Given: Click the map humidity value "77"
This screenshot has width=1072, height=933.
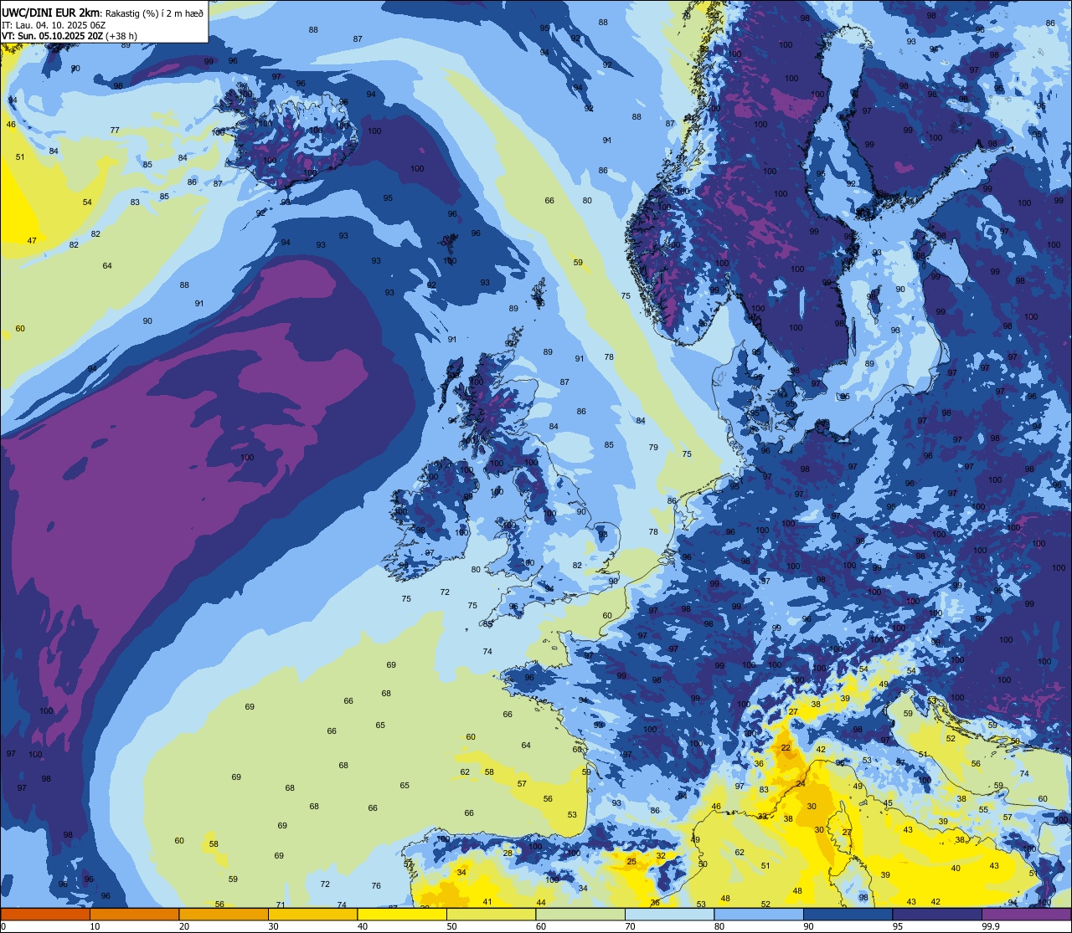Looking at the screenshot, I should tap(115, 130).
